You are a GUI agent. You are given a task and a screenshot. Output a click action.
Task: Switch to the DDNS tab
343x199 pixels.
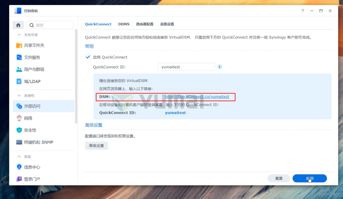124,24
